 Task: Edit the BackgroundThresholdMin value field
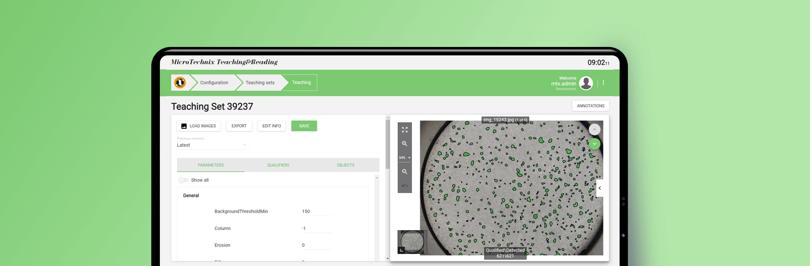[x=316, y=212]
